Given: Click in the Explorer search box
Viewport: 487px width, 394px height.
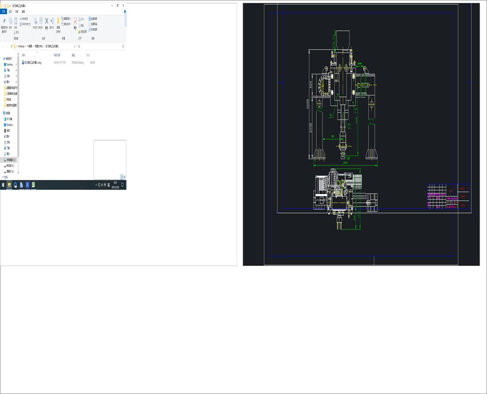Looking at the screenshot, I should (104, 46).
